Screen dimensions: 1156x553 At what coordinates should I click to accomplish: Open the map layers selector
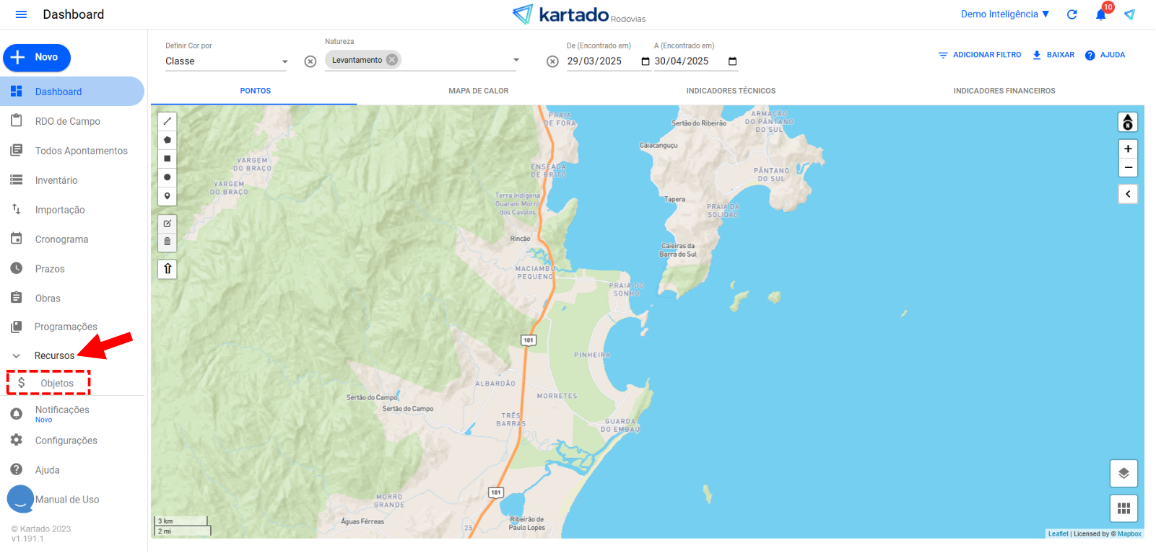(1124, 474)
